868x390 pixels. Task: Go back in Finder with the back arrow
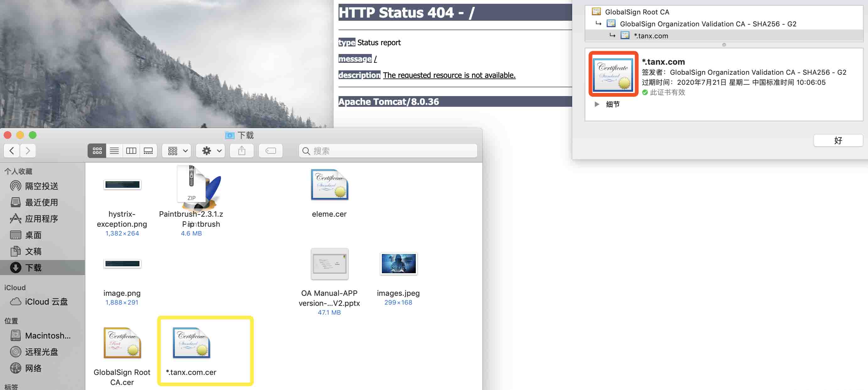12,151
